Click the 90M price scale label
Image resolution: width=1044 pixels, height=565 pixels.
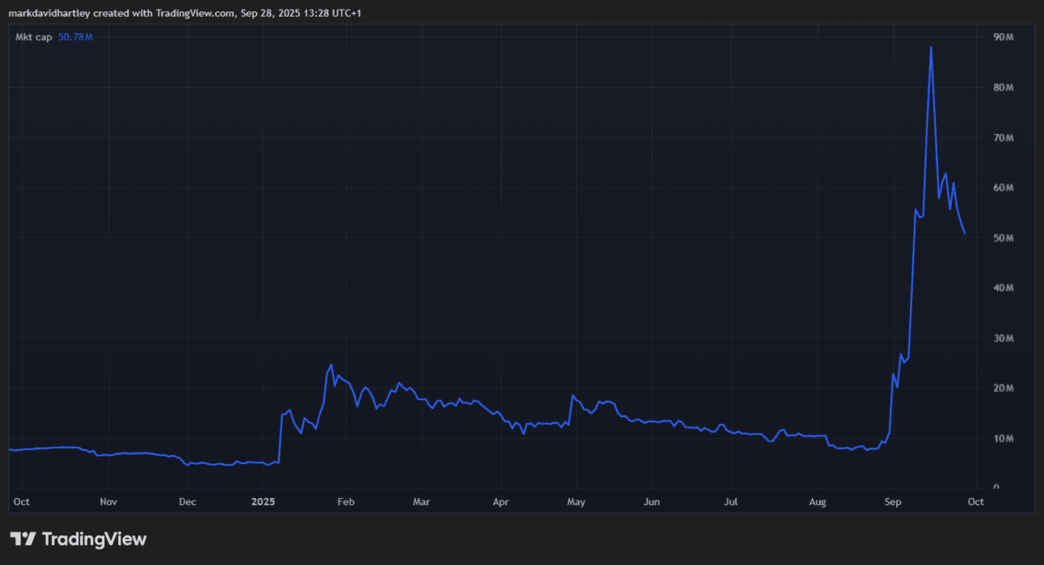[1003, 37]
